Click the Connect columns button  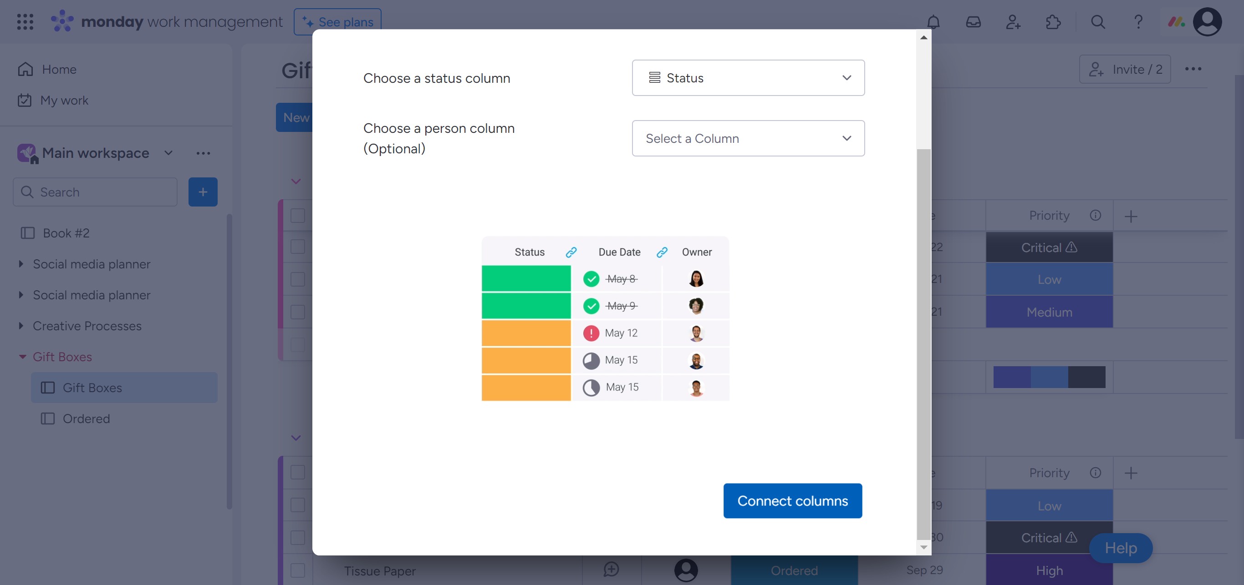pyautogui.click(x=792, y=500)
